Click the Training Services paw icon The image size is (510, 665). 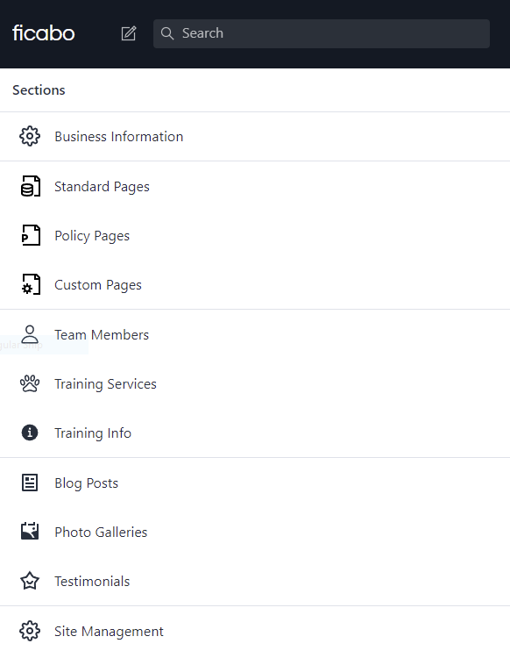(x=30, y=383)
